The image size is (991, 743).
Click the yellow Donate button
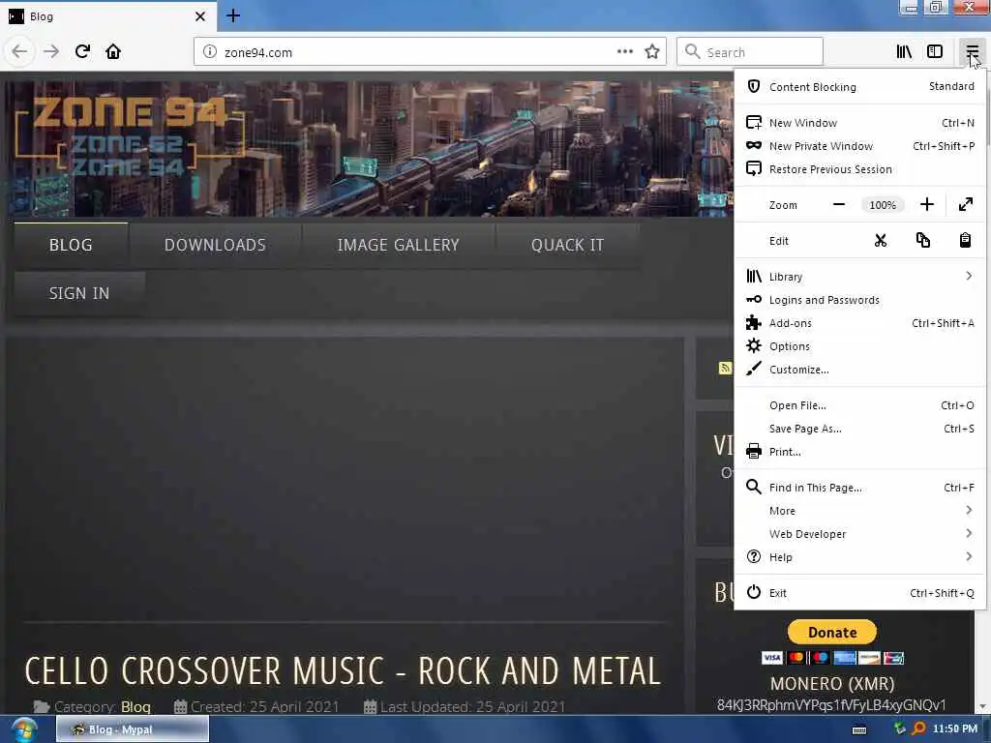coord(831,633)
